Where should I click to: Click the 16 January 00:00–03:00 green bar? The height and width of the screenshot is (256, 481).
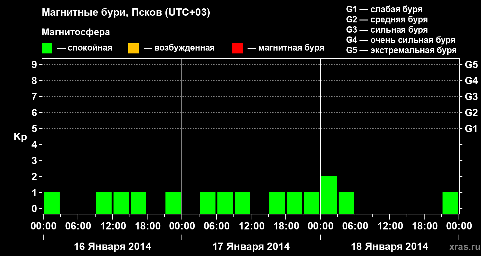[x=52, y=203]
